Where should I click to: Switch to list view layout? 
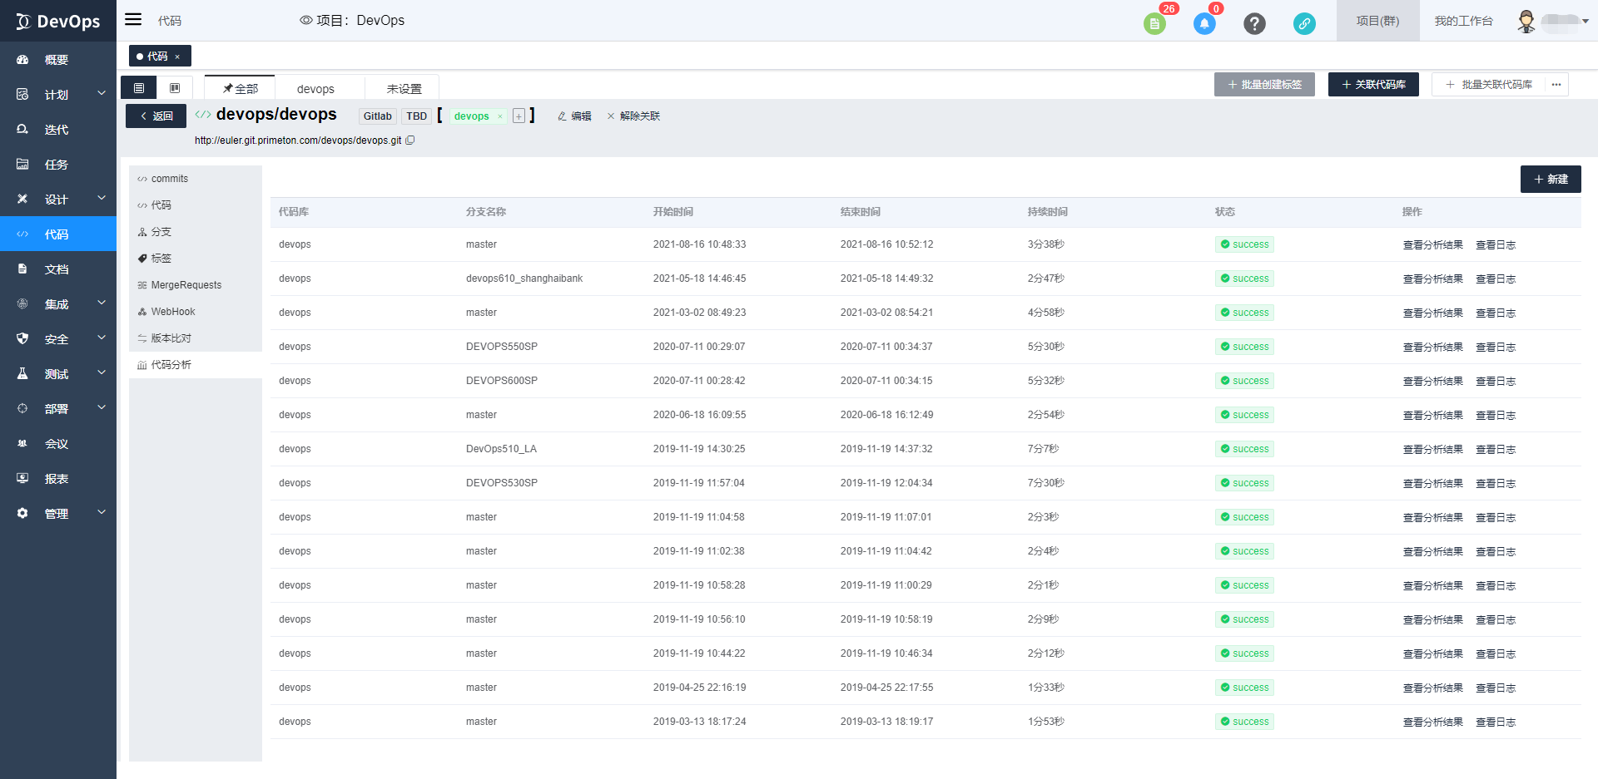click(139, 88)
